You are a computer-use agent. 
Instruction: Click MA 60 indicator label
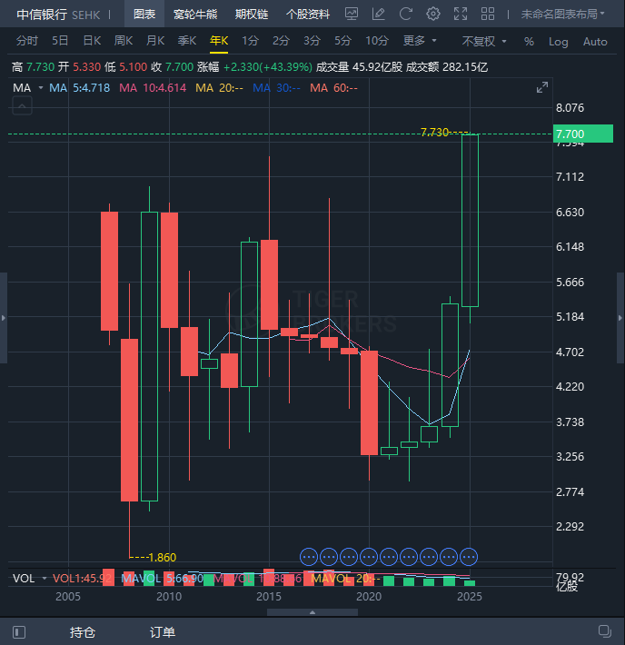point(333,87)
